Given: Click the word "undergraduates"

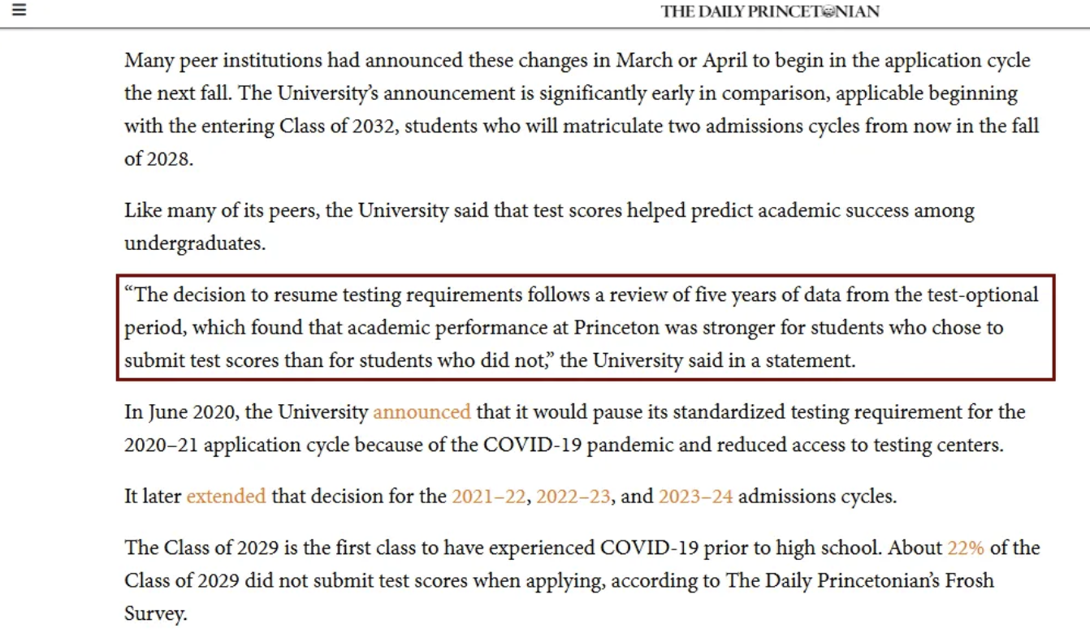Looking at the screenshot, I should pos(195,243).
